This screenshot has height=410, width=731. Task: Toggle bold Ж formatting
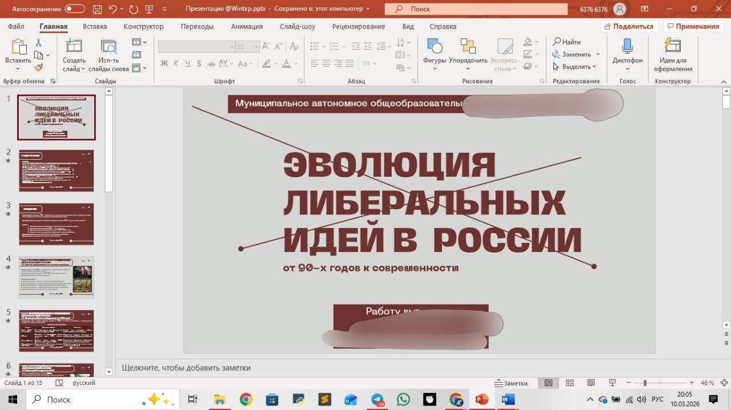tap(164, 63)
